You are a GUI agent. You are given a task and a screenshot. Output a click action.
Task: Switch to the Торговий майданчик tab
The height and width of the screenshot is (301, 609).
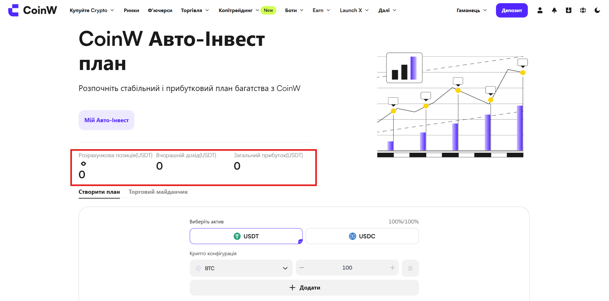tap(158, 192)
